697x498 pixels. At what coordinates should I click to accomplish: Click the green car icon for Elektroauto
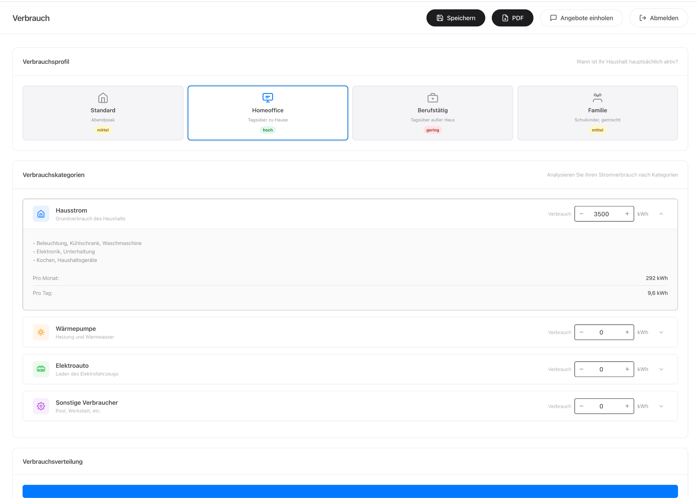click(41, 369)
